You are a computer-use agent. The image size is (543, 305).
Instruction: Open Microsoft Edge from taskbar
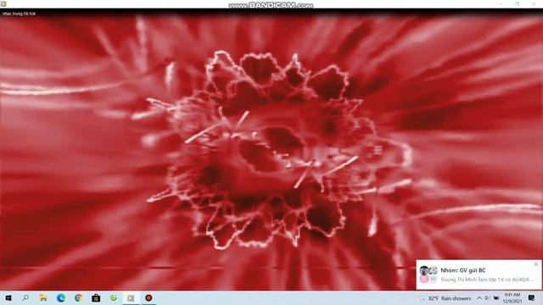point(61,297)
